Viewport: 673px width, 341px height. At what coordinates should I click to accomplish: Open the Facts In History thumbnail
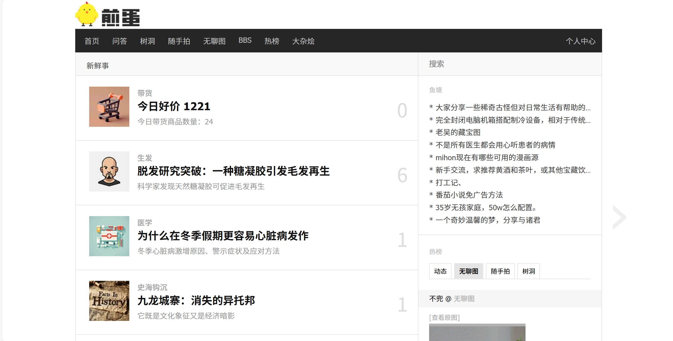click(109, 301)
